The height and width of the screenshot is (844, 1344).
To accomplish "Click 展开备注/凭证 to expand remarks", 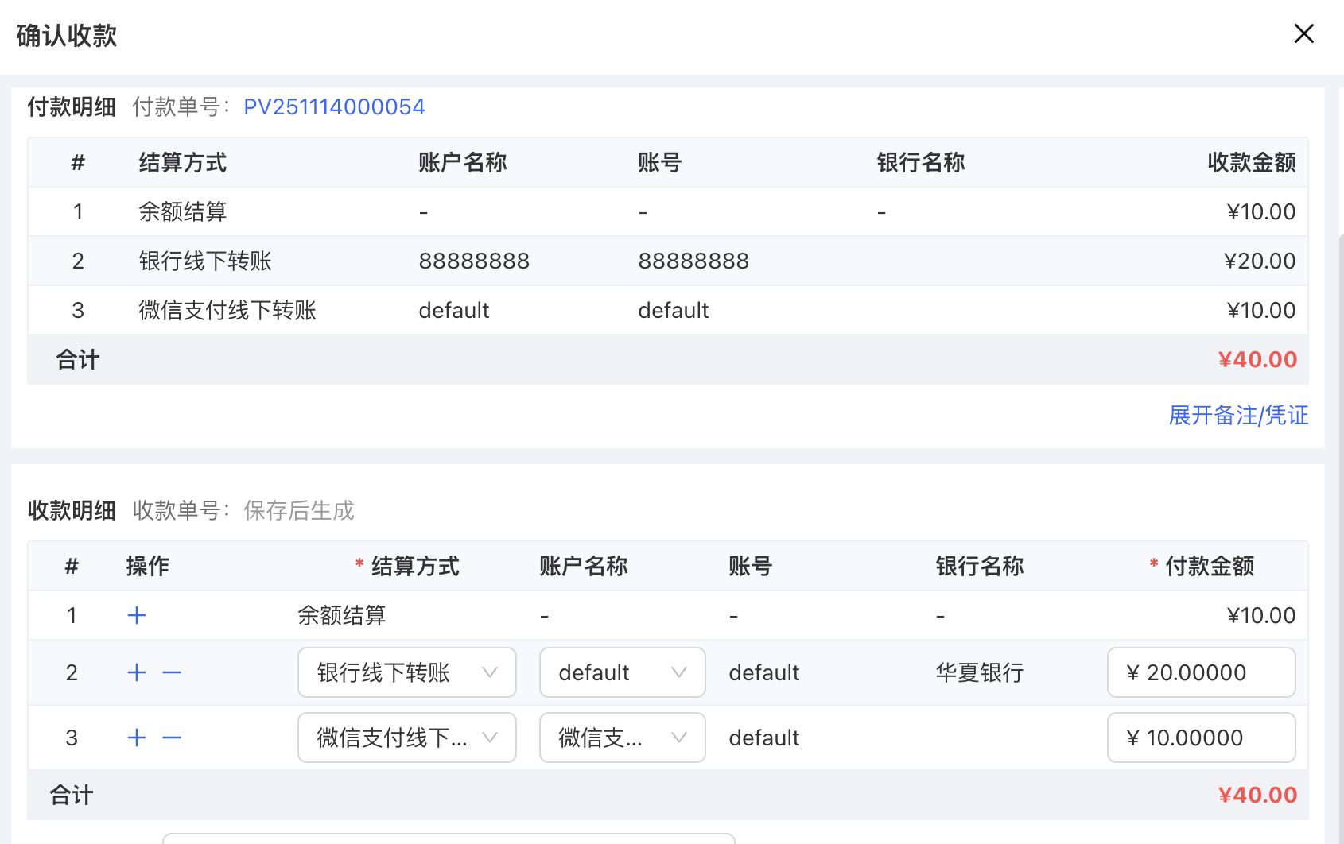I will [x=1237, y=415].
